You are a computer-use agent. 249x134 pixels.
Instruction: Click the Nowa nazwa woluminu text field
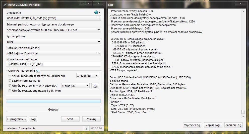[53, 64]
